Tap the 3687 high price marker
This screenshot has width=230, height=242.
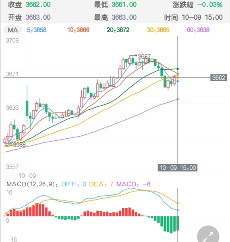144,56
